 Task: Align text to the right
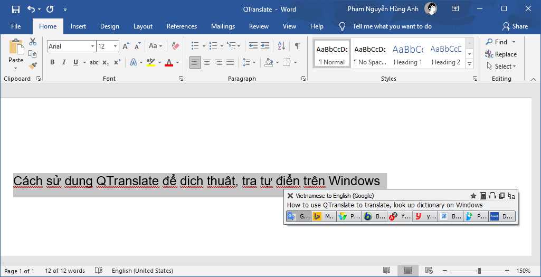tap(219, 62)
